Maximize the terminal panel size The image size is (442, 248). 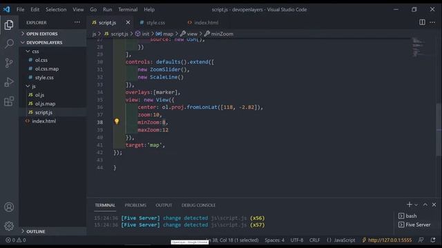(x=425, y=205)
